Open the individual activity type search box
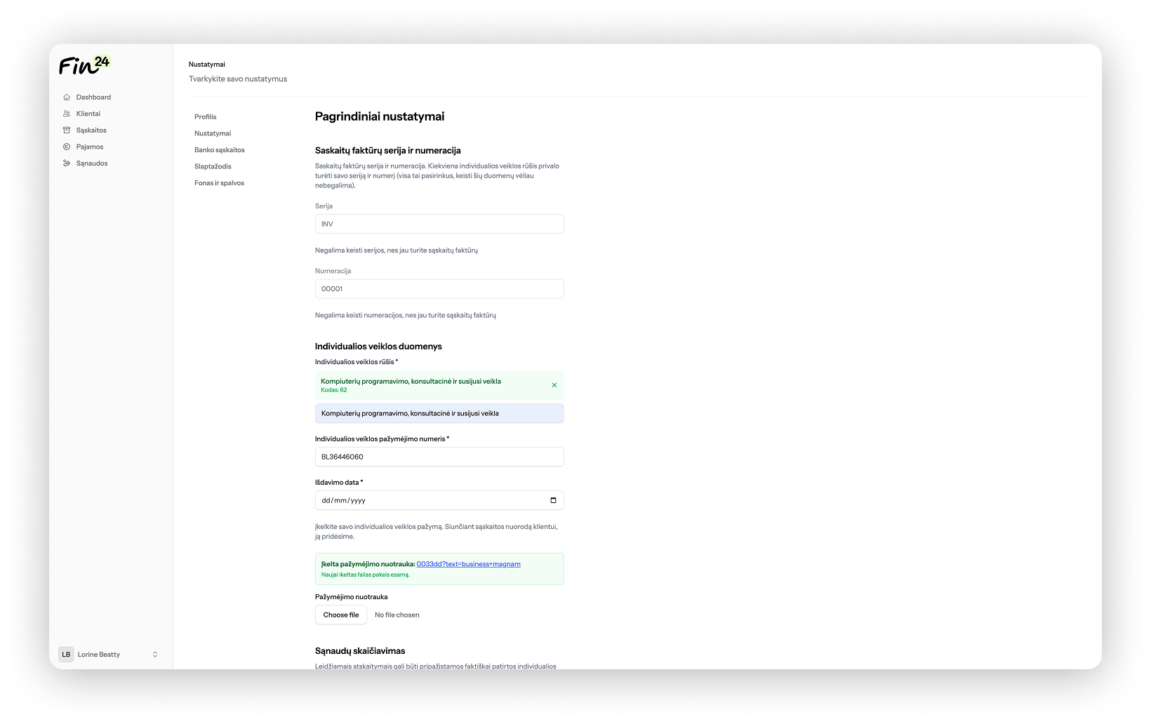Viewport: 1151px width, 724px height. 439,413
